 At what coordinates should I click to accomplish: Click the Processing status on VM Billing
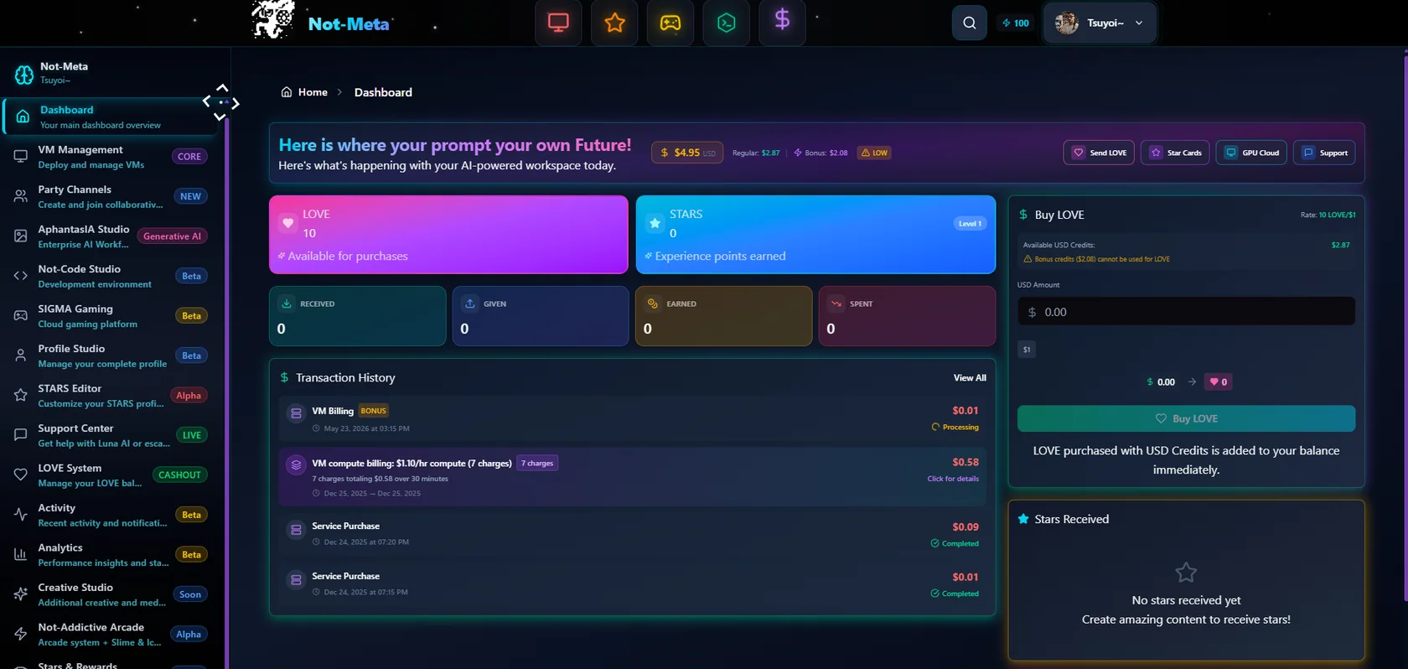click(955, 428)
